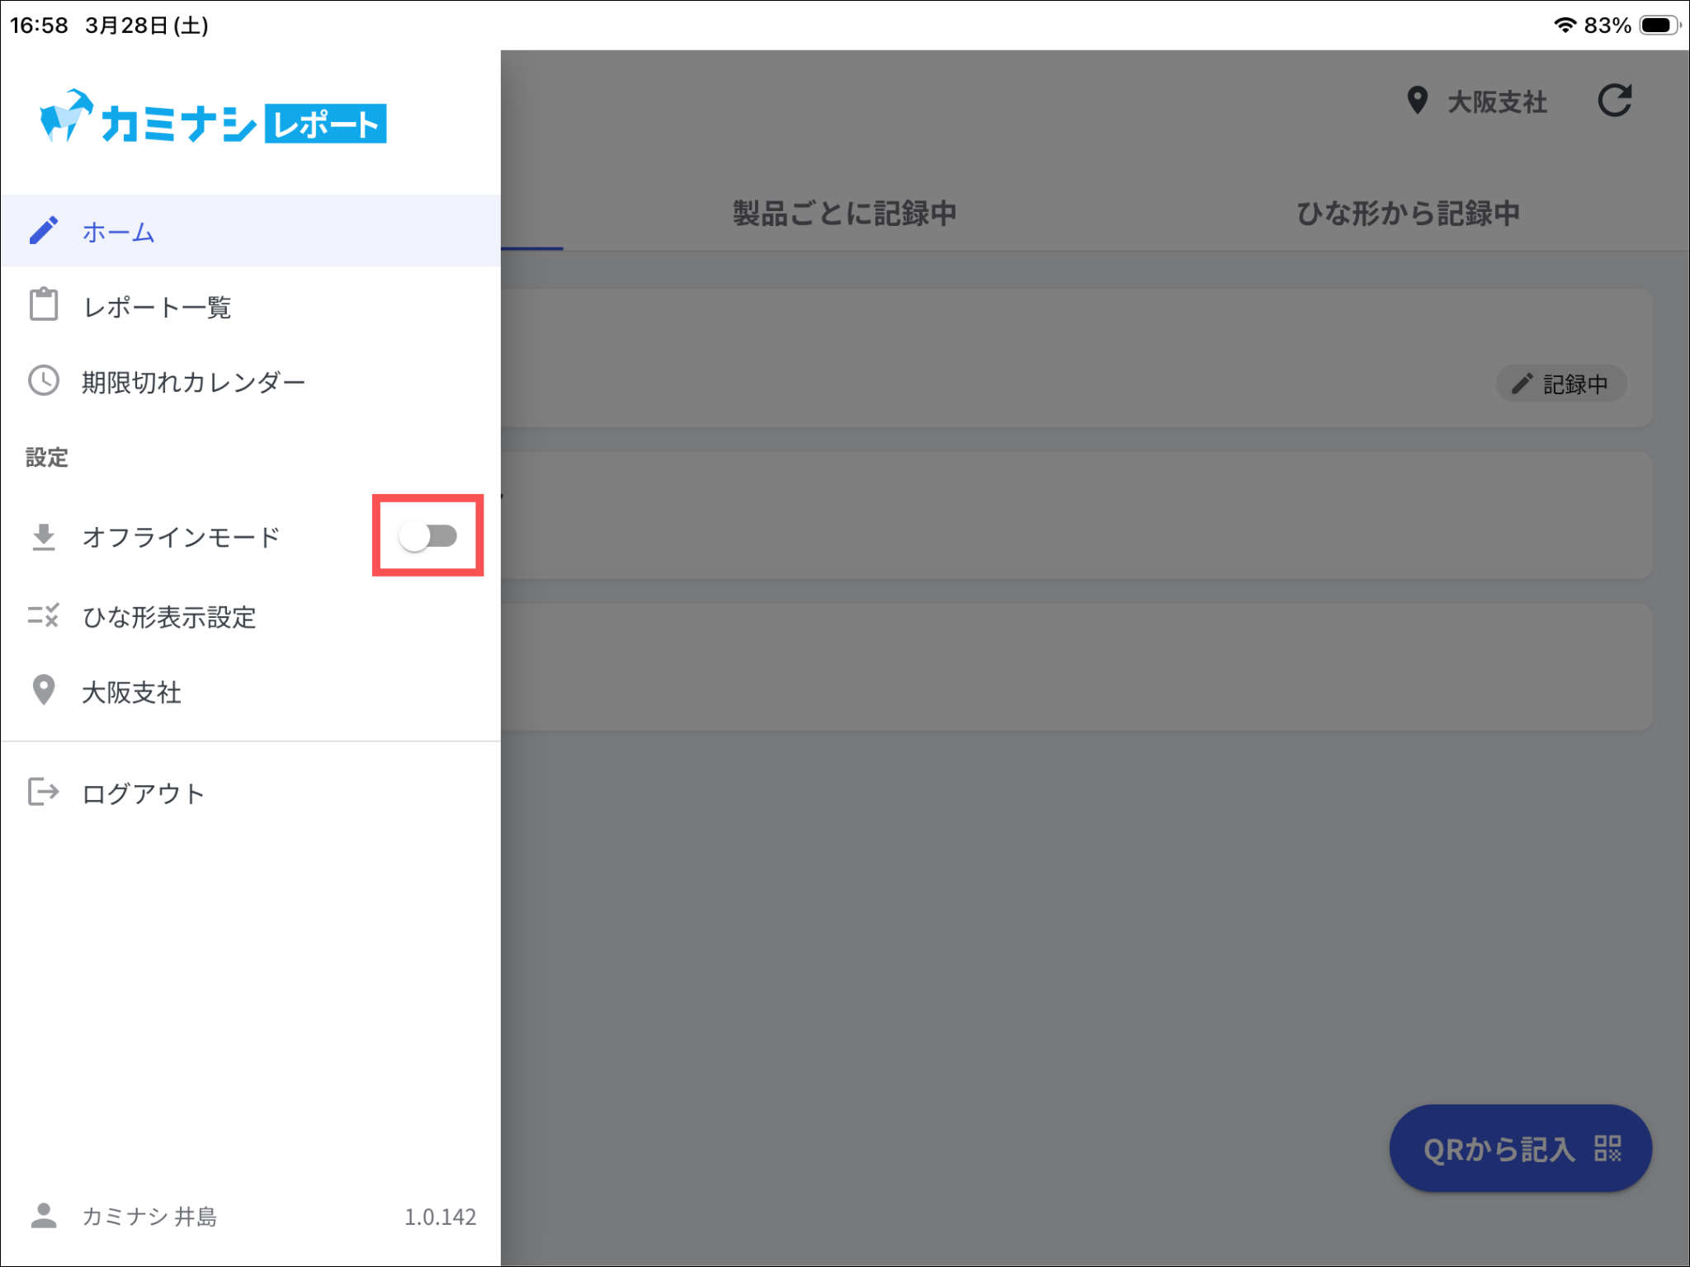Viewport: 1690px width, 1267px height.
Task: Click the ログアウト text label
Action: pyautogui.click(x=144, y=794)
